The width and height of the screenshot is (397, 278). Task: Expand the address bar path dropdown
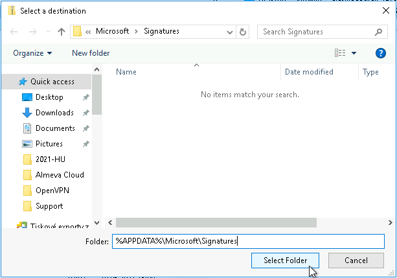click(x=230, y=32)
